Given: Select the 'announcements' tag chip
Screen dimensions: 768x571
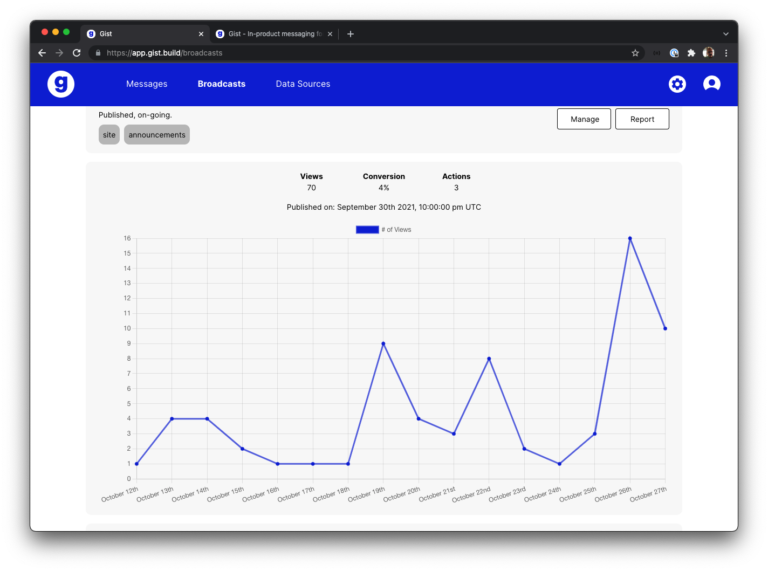Looking at the screenshot, I should [x=156, y=134].
